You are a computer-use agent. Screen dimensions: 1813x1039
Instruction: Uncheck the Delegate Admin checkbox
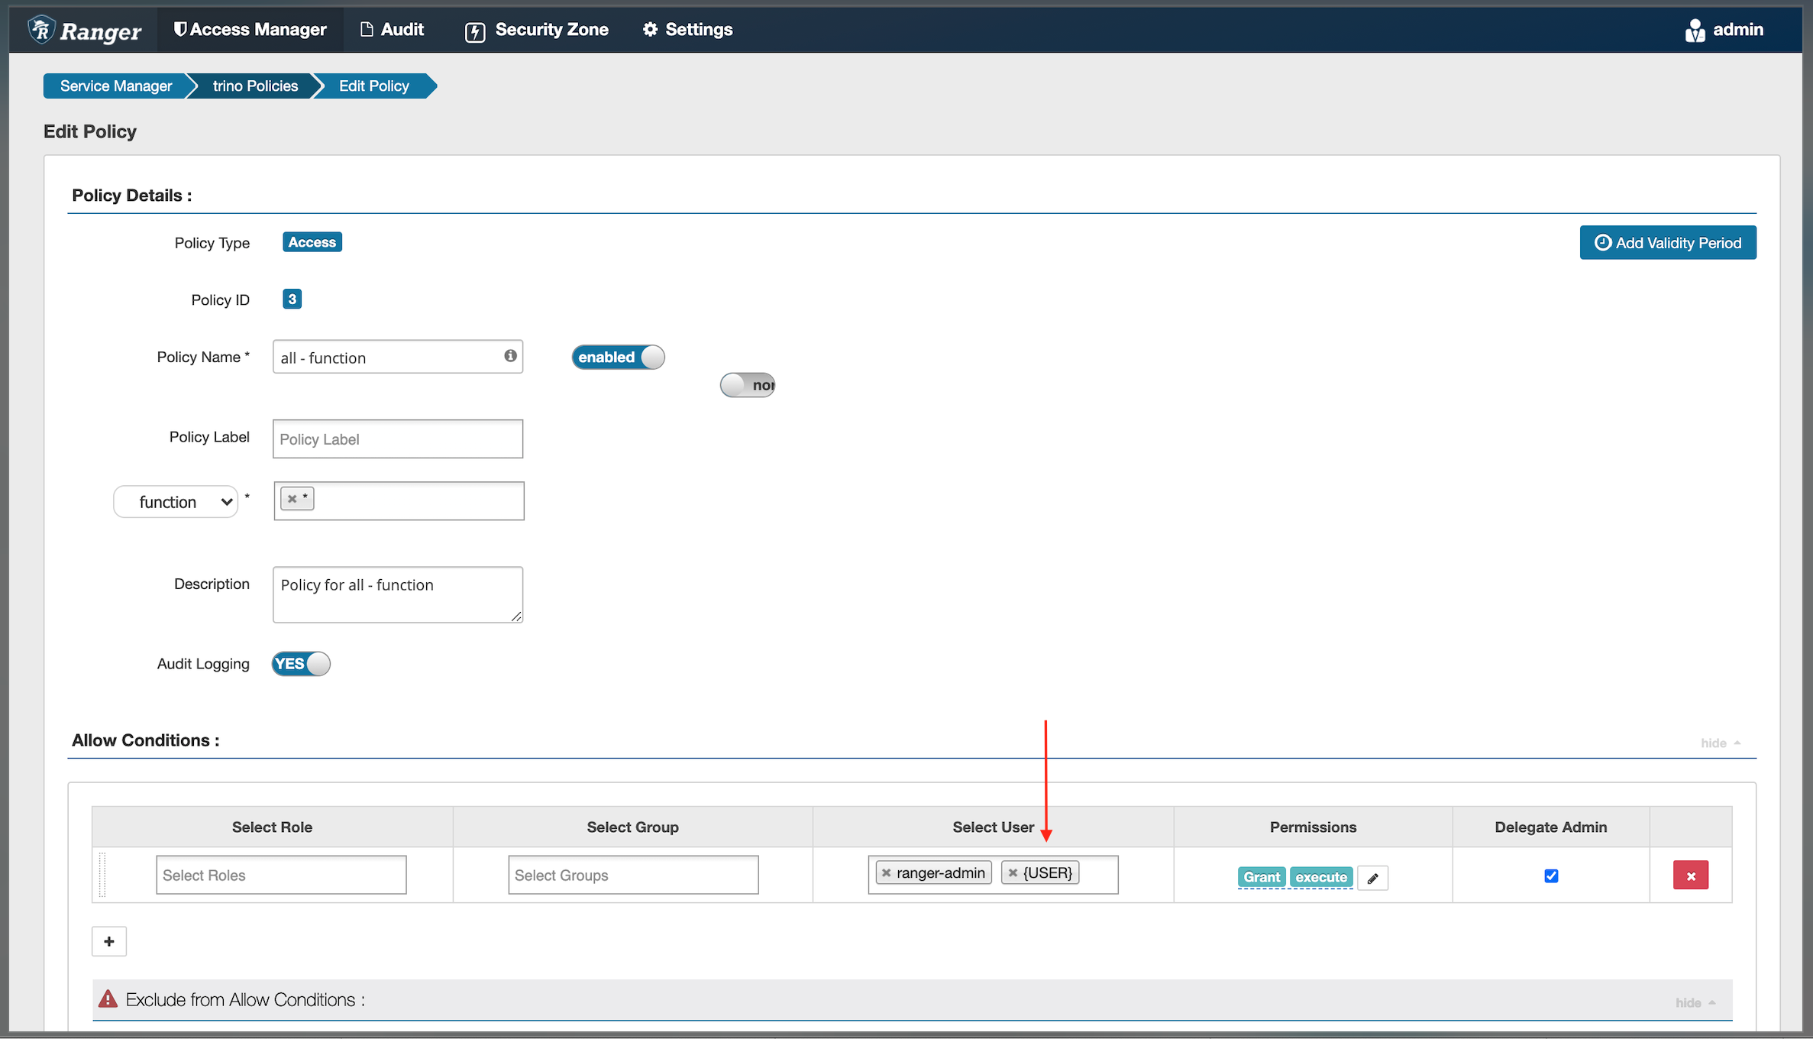[x=1550, y=876]
